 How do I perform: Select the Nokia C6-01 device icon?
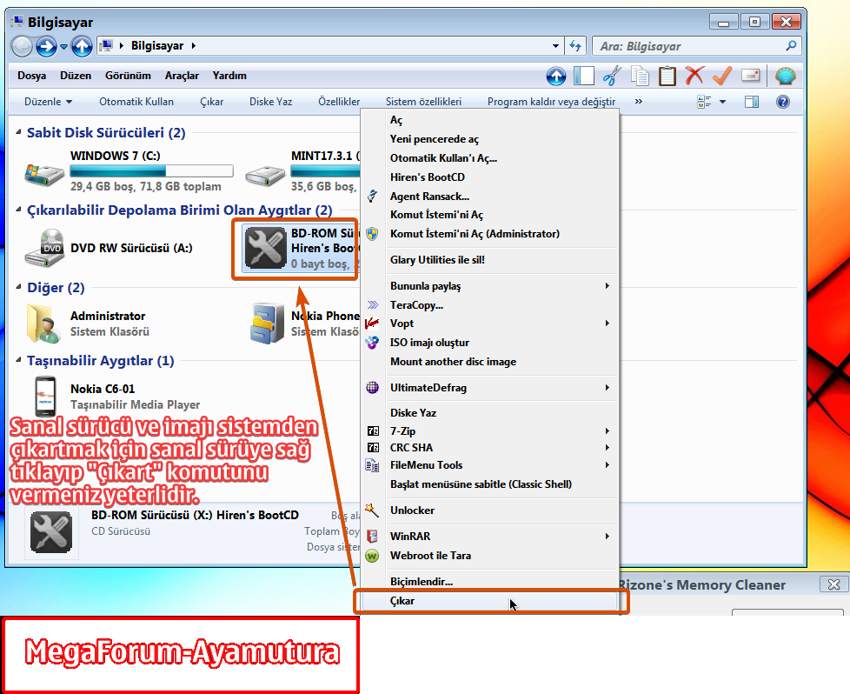[x=45, y=397]
